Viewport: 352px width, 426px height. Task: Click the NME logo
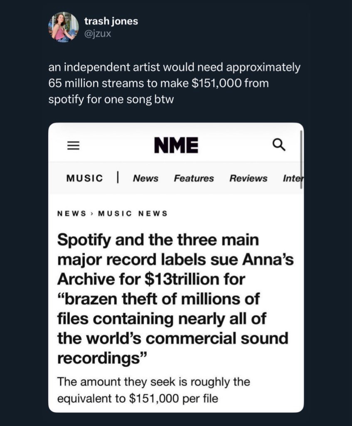(x=176, y=145)
